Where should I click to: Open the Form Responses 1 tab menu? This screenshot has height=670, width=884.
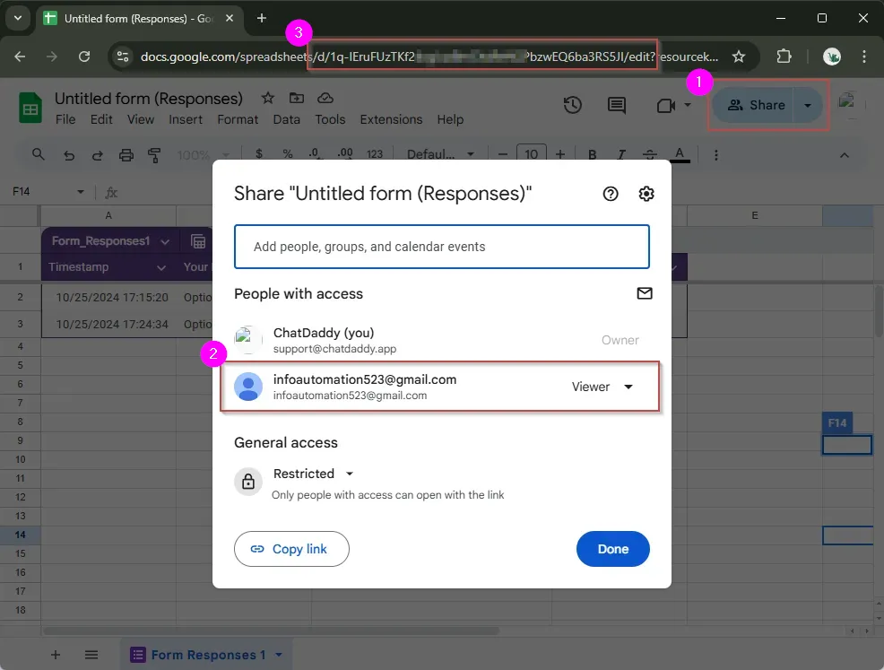click(x=279, y=655)
